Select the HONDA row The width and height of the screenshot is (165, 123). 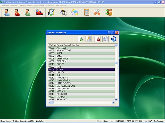(x=81, y=72)
